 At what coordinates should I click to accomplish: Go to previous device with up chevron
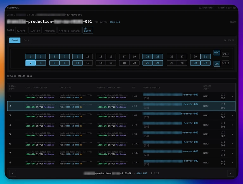pos(13,174)
